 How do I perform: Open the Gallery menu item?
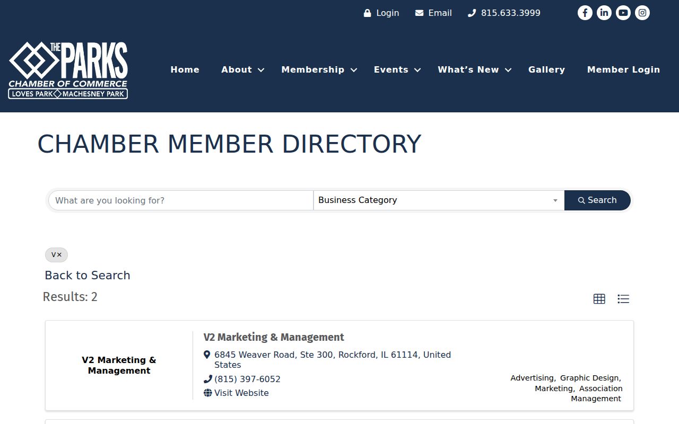pos(546,69)
